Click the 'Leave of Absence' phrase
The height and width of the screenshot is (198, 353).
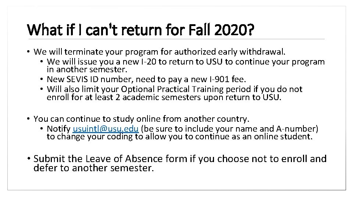tap(124, 159)
